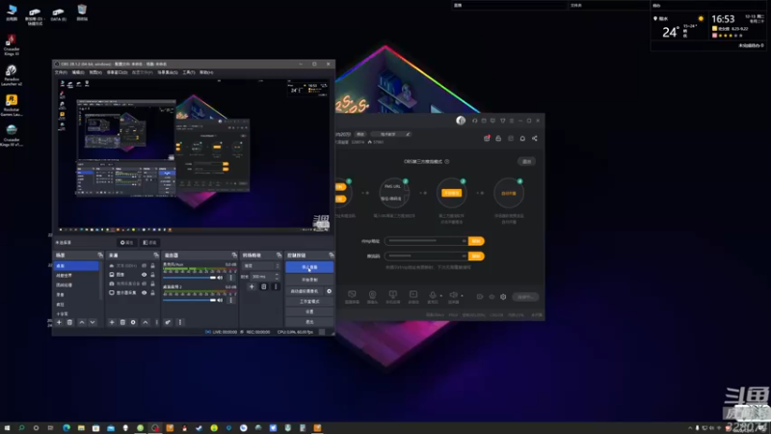Open the View menu in OBS
Viewport: 771px width, 434px height.
[95, 72]
